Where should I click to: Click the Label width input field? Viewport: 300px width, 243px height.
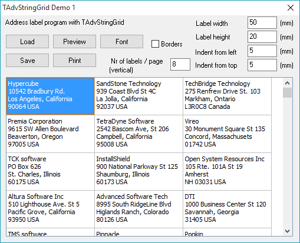262,22
